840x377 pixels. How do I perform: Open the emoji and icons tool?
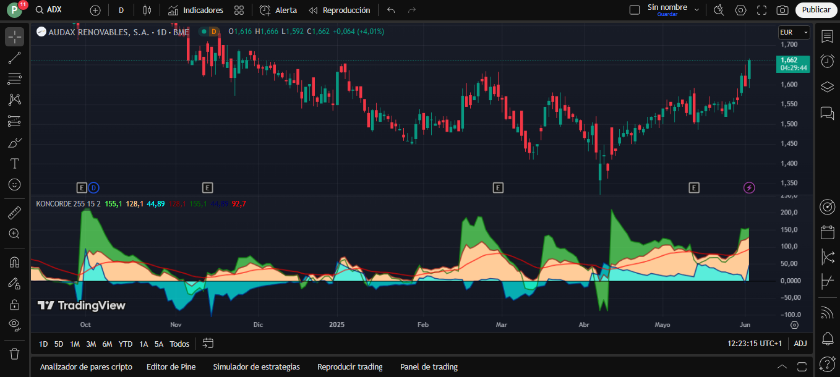coord(15,184)
